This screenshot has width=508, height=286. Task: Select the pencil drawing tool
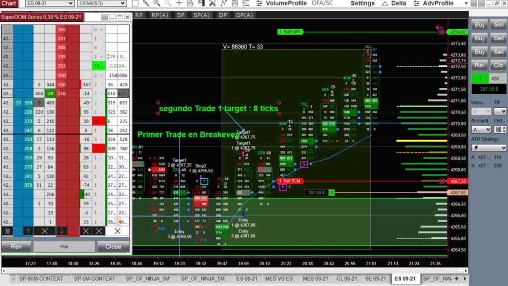click(x=146, y=3)
